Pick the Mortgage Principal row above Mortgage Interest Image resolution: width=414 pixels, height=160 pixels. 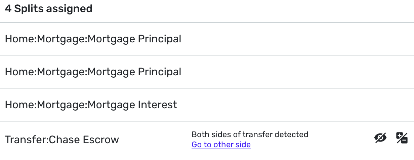pyautogui.click(x=93, y=72)
